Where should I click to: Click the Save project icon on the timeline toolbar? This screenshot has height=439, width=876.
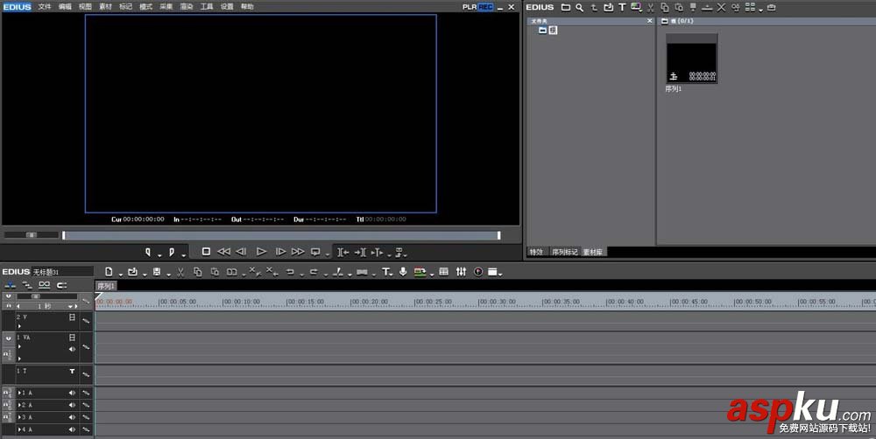pyautogui.click(x=157, y=272)
